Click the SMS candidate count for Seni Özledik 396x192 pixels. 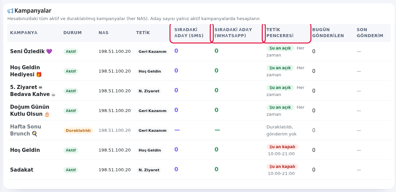tap(176, 51)
